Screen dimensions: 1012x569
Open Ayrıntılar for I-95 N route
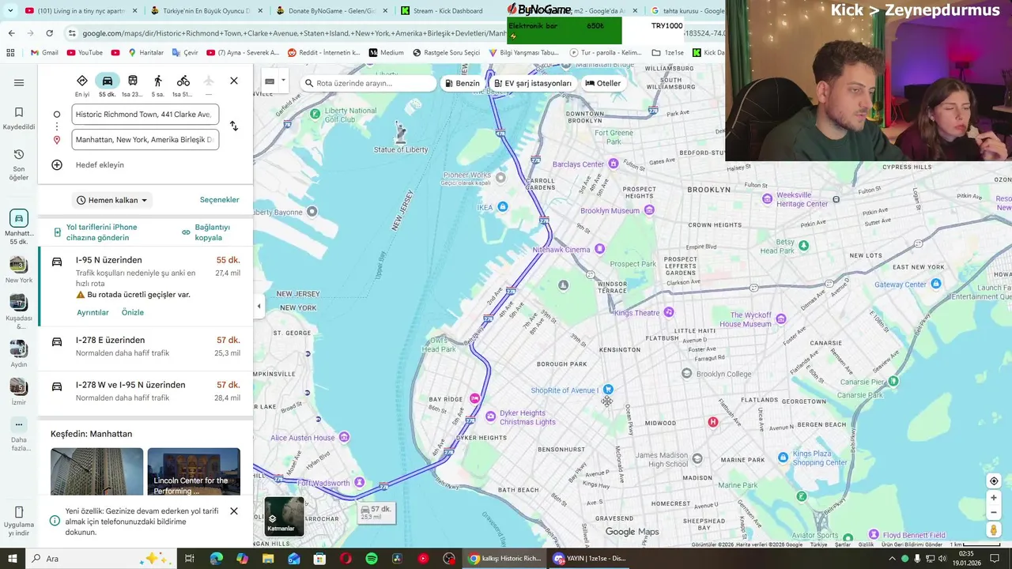(x=93, y=313)
